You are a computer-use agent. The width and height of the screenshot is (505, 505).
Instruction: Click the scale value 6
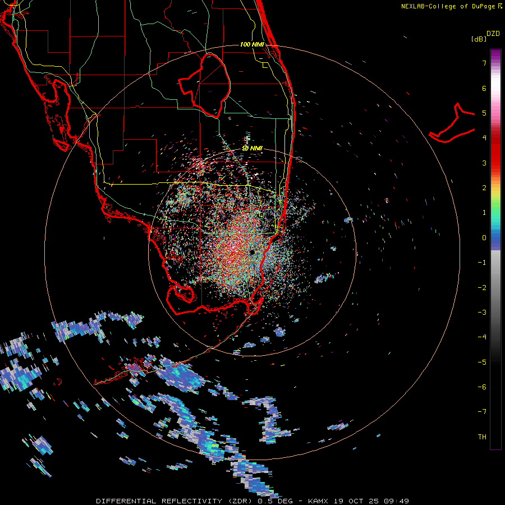(x=484, y=88)
